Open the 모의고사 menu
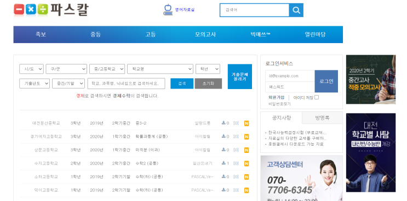Screen dimensions: 407x201 (x=205, y=34)
